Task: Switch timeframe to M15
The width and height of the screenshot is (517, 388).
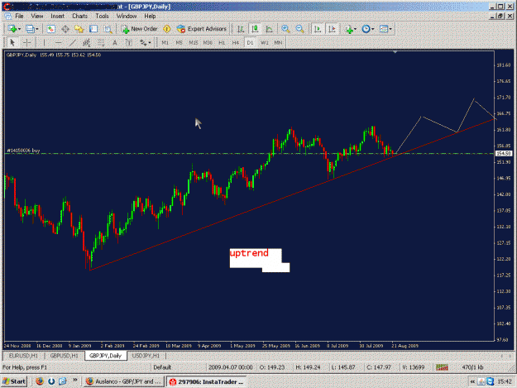Action: point(194,42)
